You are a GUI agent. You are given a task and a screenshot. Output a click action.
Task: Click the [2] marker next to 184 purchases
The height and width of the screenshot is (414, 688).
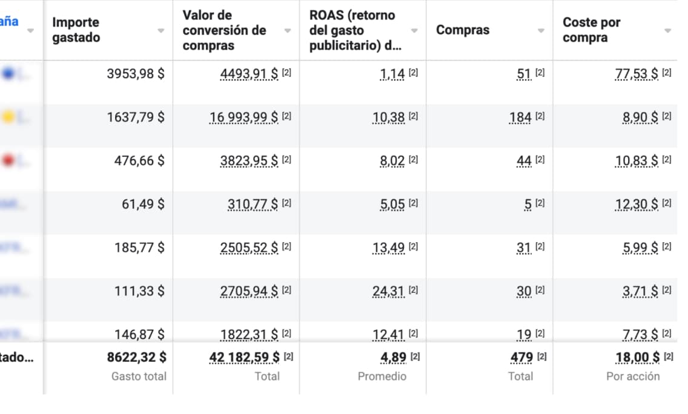(540, 116)
